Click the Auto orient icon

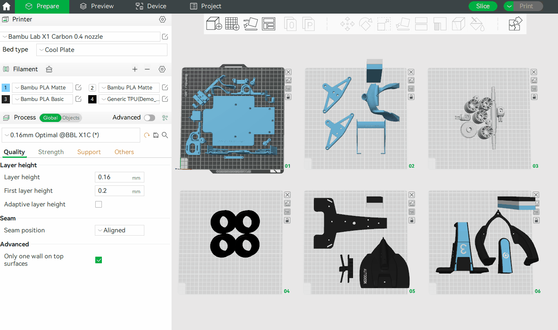[x=250, y=23]
